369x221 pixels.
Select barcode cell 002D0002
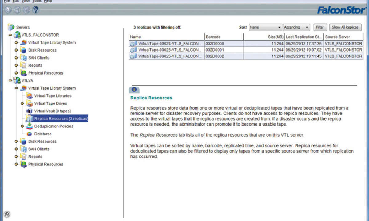tap(224, 56)
